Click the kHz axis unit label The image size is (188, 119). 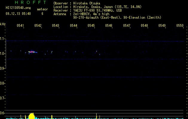(x=3, y=24)
